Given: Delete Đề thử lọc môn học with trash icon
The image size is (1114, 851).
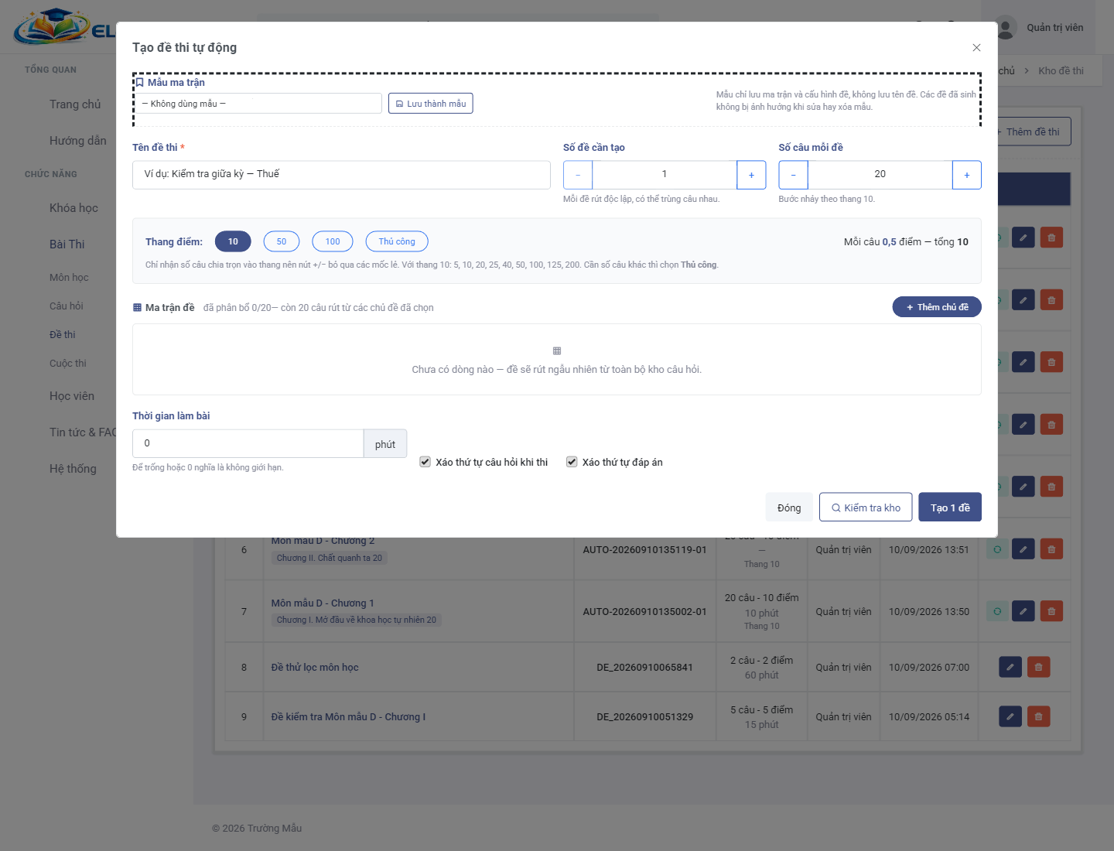Looking at the screenshot, I should point(1039,667).
